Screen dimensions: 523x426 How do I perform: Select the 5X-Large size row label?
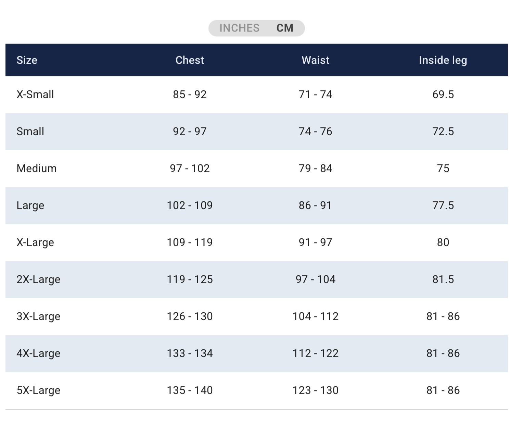pyautogui.click(x=38, y=390)
